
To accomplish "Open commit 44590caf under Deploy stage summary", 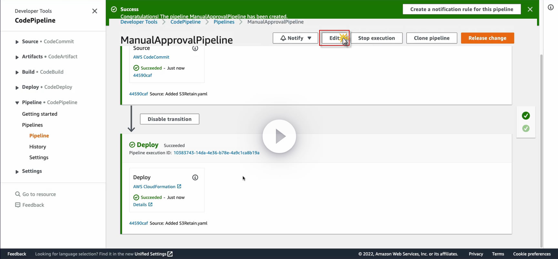I will click(138, 223).
